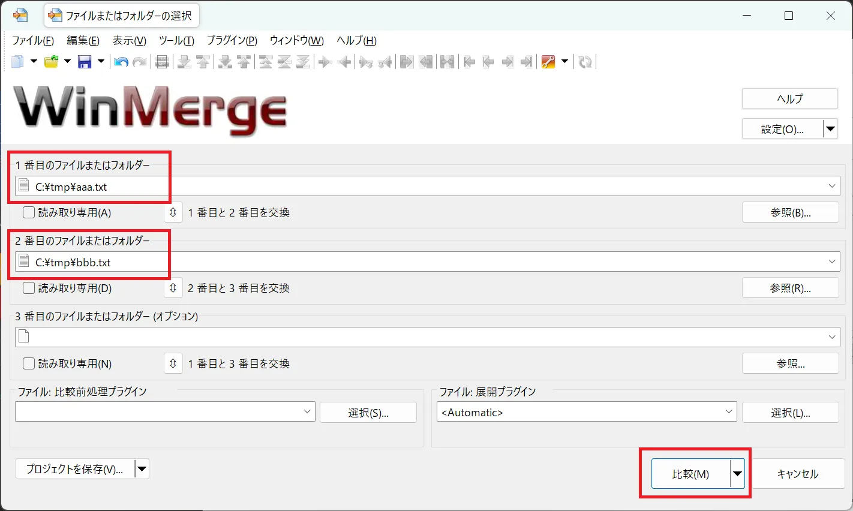
Task: Open dropdown arrow next to 設定(O)...
Action: [831, 129]
